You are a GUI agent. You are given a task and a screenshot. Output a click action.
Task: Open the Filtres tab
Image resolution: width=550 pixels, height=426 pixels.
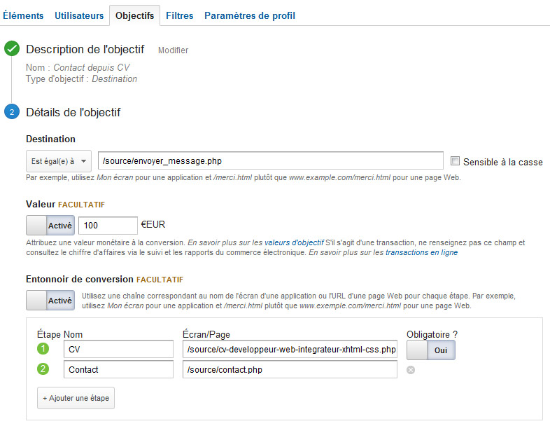point(180,16)
